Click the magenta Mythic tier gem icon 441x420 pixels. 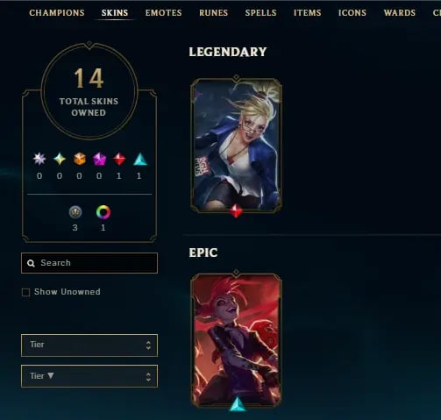(x=99, y=160)
